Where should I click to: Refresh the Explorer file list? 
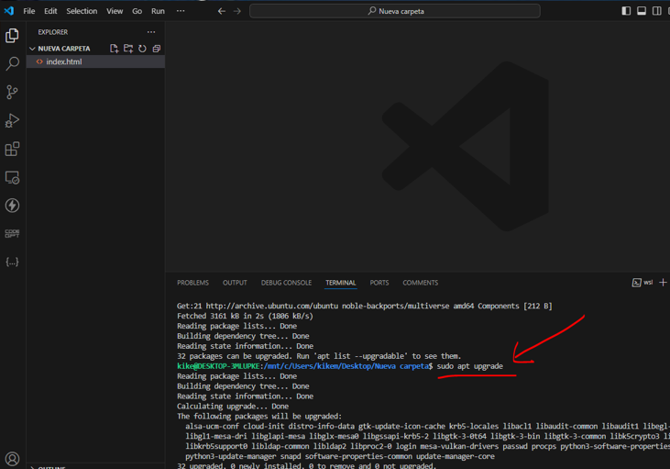click(142, 49)
